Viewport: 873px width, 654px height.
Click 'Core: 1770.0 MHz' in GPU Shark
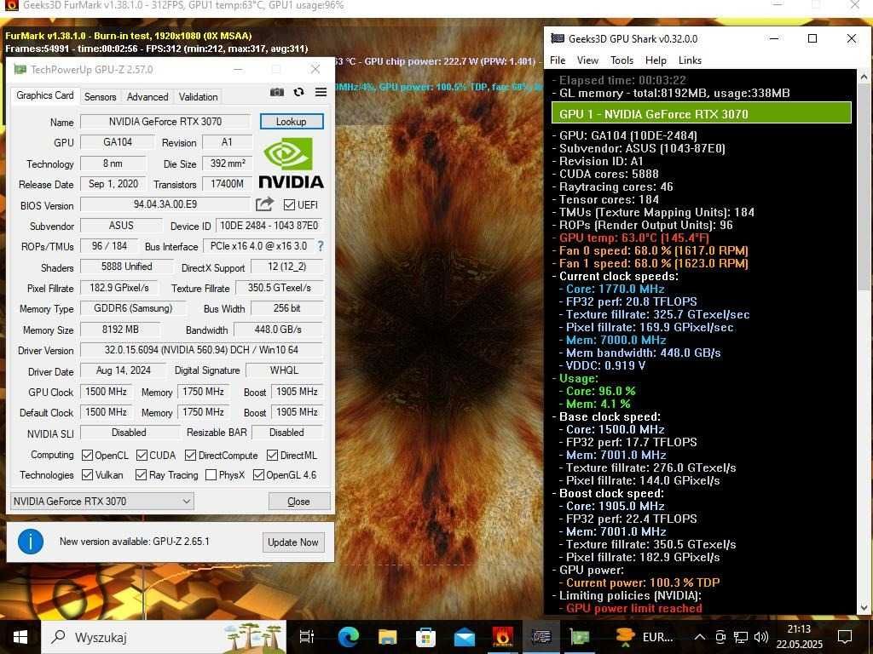[616, 289]
